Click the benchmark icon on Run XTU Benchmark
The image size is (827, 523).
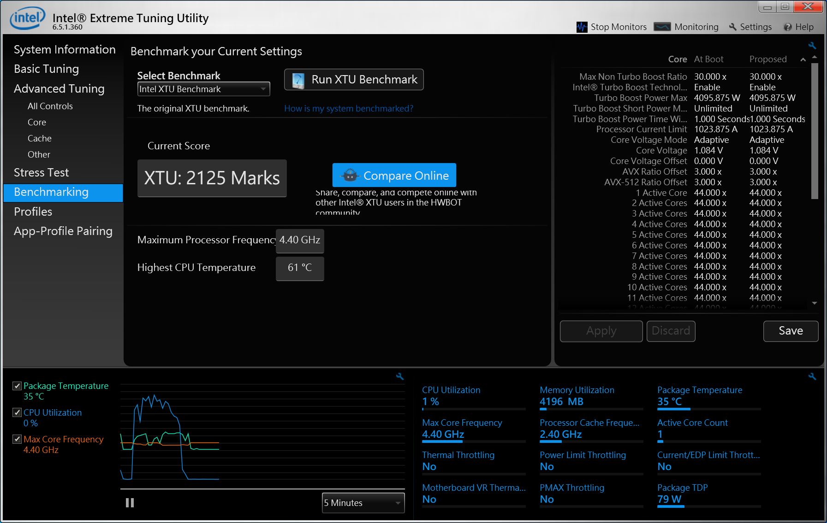(298, 80)
